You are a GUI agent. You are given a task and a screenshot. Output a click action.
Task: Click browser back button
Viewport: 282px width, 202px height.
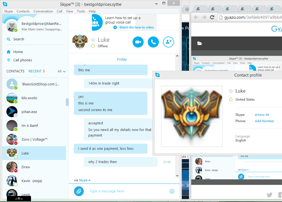(196, 17)
